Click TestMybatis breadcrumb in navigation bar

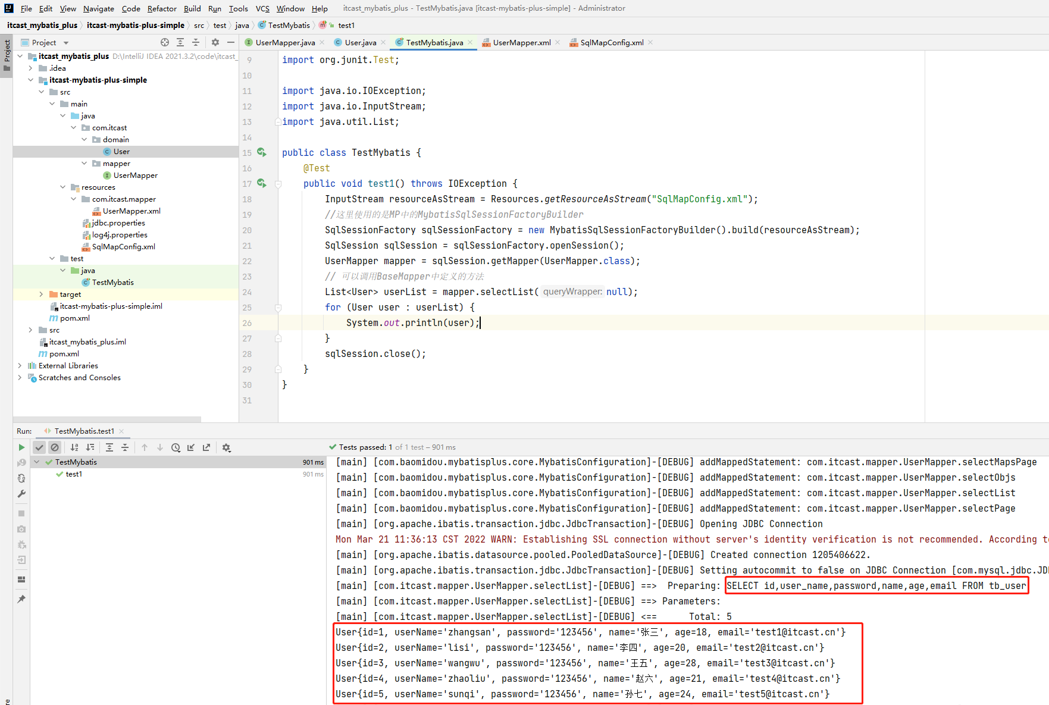click(x=284, y=25)
